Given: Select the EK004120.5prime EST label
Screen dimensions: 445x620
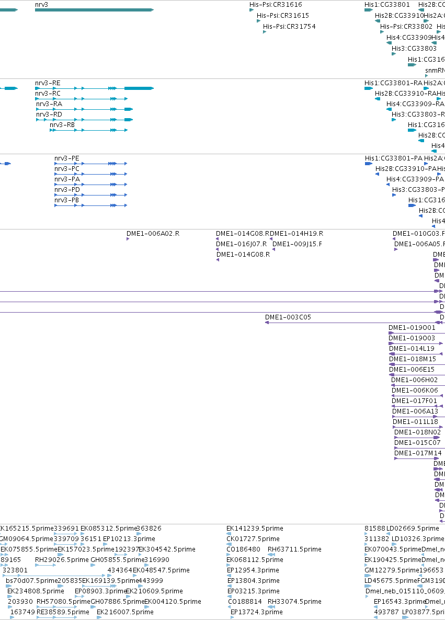Looking at the screenshot, I should (x=173, y=602).
